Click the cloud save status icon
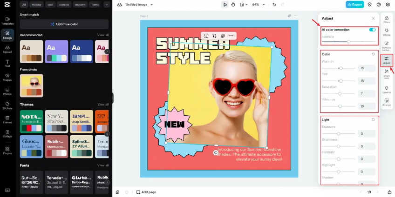 click(120, 5)
